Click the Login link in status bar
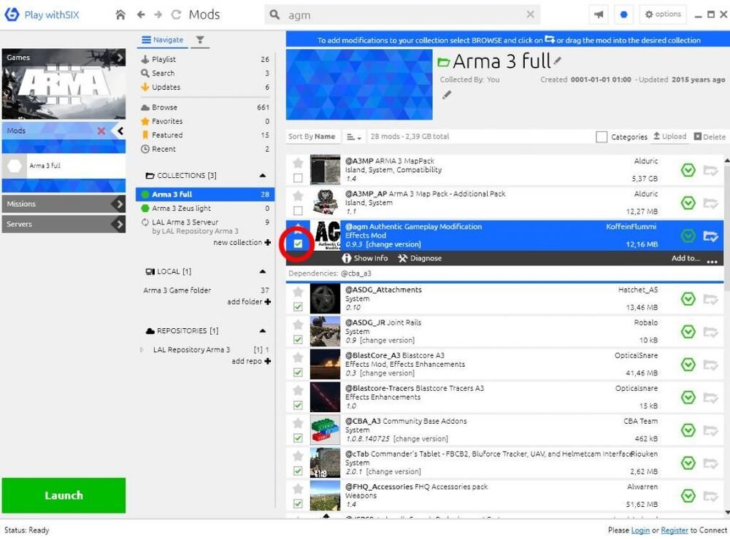This screenshot has height=539, width=730. coord(640,530)
